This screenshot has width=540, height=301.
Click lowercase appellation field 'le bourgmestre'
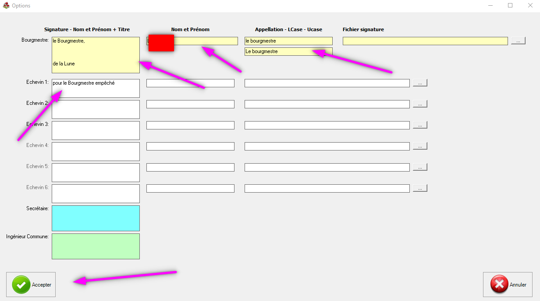click(288, 41)
